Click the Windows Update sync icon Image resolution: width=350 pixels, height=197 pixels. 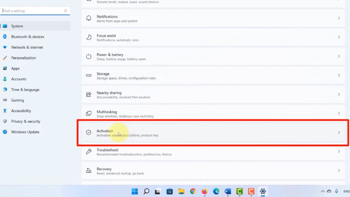(5, 132)
